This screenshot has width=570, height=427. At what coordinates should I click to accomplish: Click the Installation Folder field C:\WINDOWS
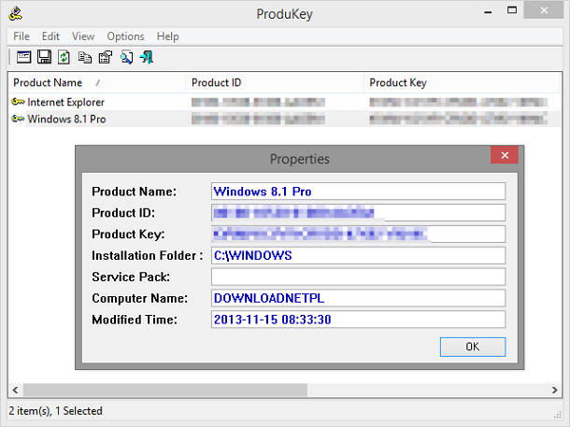(358, 255)
